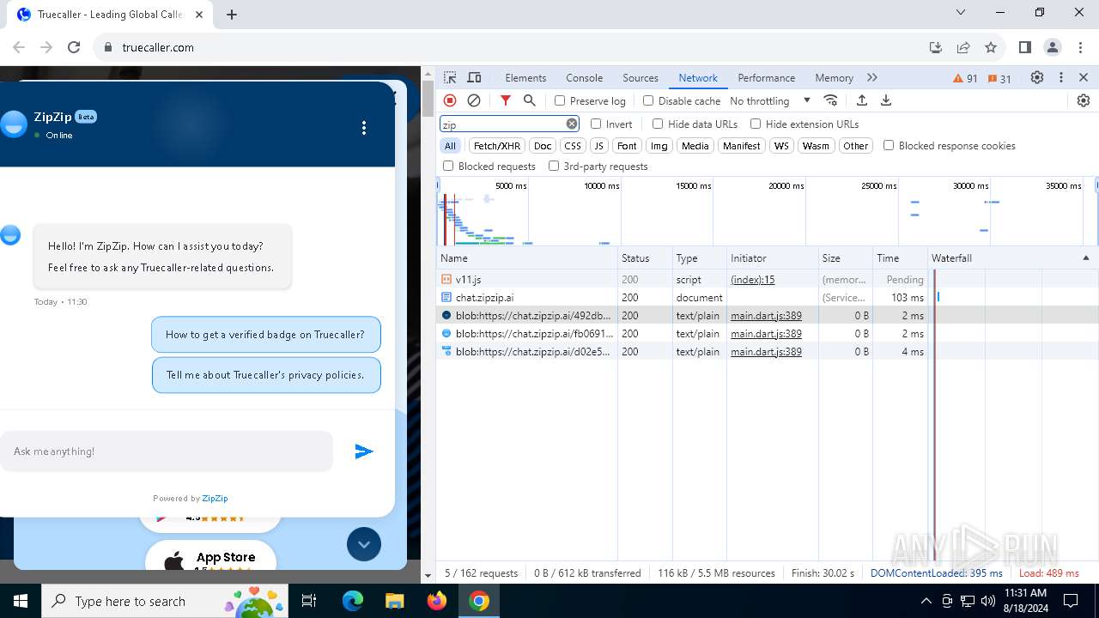Toggle Chrome side panel icon

pos(1024,47)
